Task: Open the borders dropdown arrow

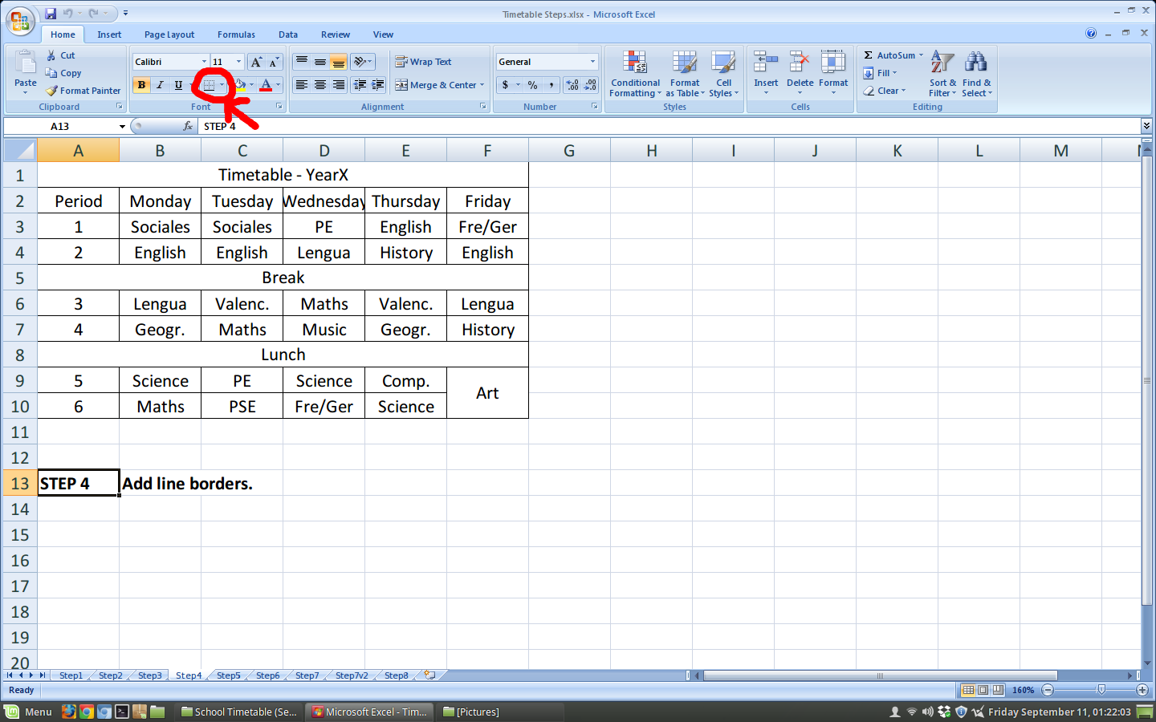Action: click(x=222, y=85)
